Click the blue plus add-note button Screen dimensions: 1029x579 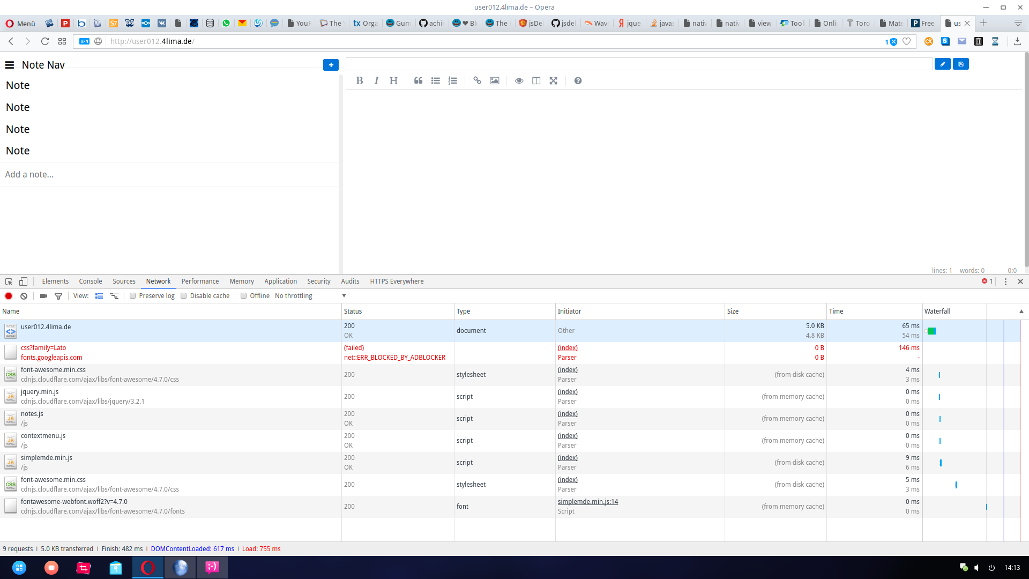(331, 65)
